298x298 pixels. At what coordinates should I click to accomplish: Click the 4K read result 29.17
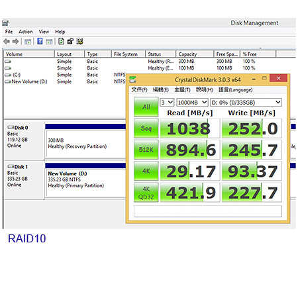[x=190, y=171]
